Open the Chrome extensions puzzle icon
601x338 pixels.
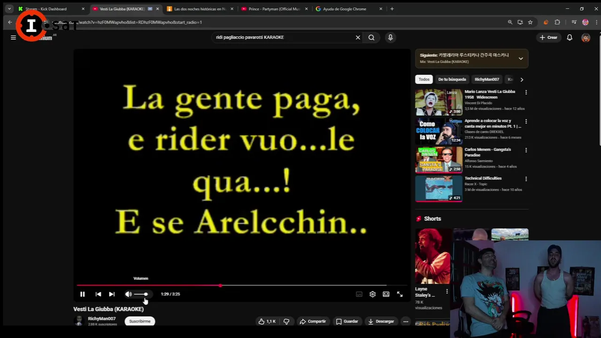point(557,22)
